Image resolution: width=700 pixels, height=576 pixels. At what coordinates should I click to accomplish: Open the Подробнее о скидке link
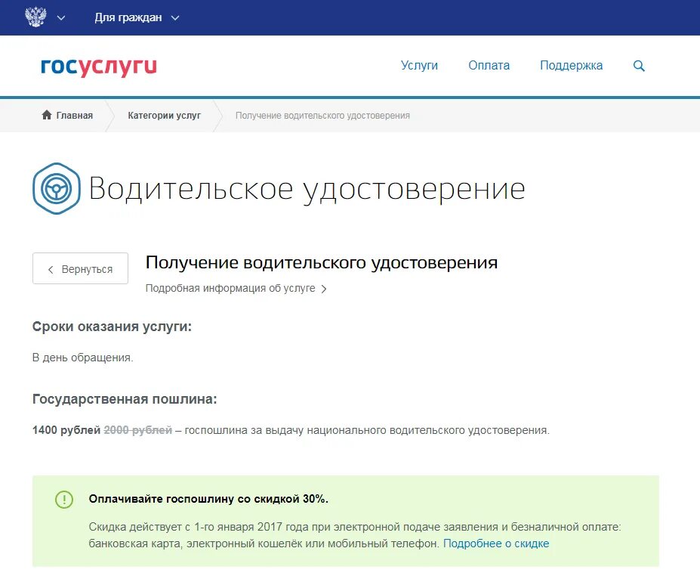point(496,543)
